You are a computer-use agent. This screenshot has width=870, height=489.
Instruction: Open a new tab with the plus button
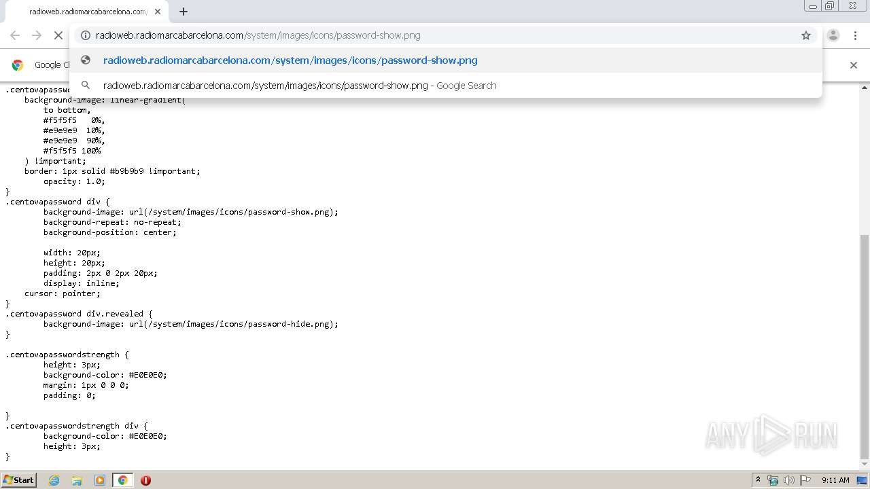pyautogui.click(x=184, y=12)
